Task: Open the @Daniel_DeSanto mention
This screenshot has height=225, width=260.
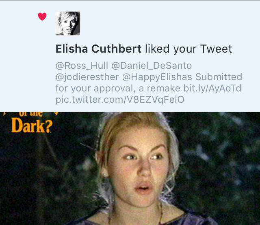Action: [x=152, y=66]
